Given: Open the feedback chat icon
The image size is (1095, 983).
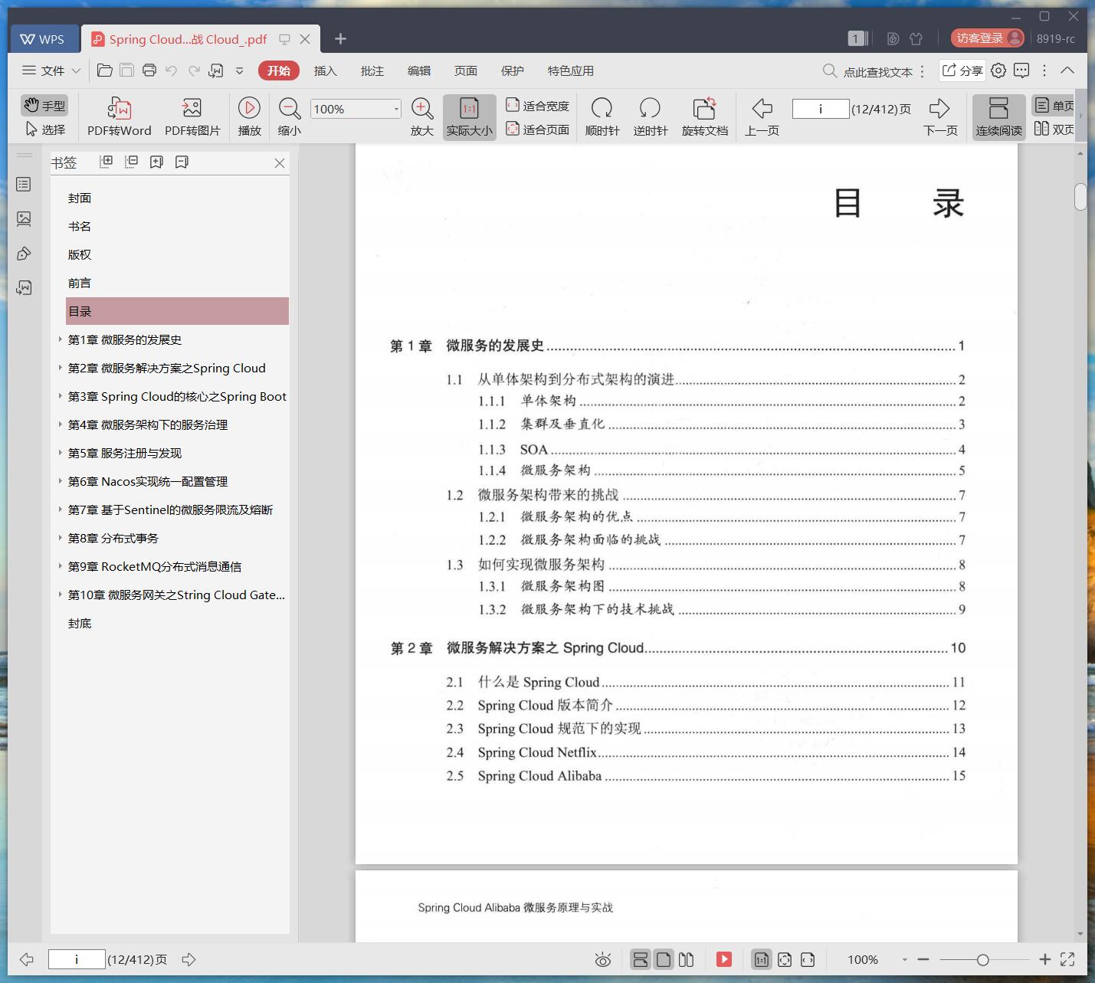Looking at the screenshot, I should 1021,70.
